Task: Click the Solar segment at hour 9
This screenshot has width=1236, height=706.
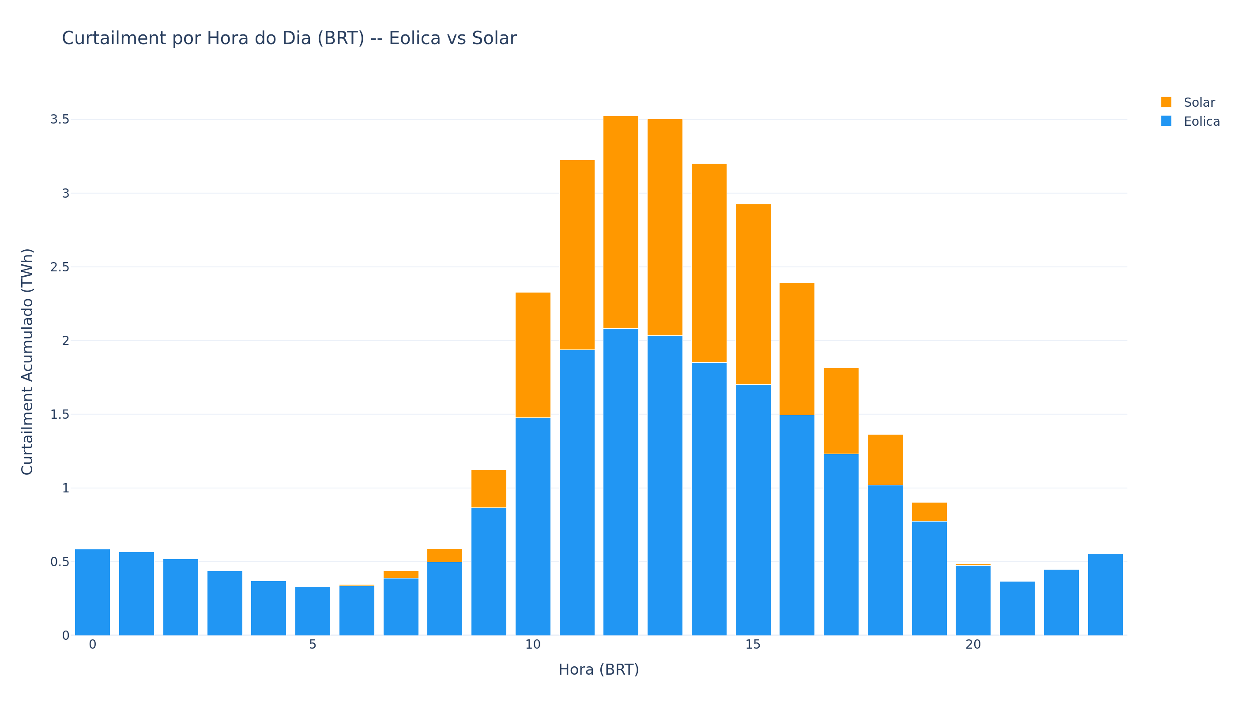Action: pyautogui.click(x=489, y=489)
